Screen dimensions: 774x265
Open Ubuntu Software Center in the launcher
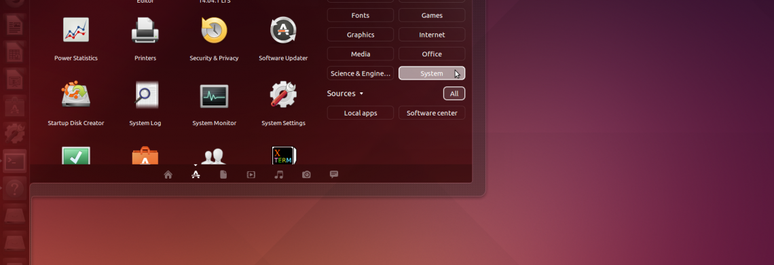[15, 107]
